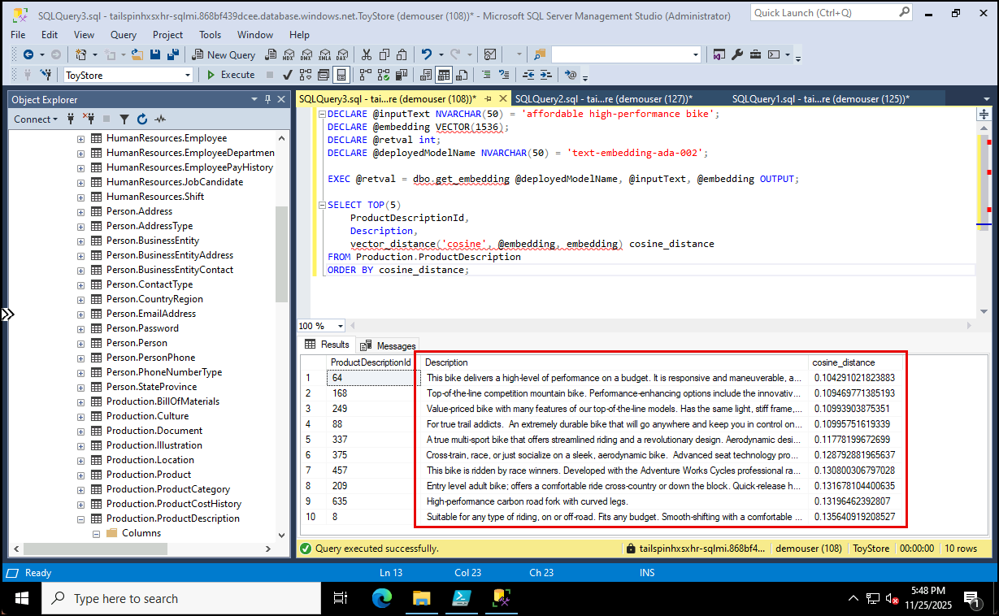Open the ToyStore database dropdown
This screenshot has height=616, width=999.
click(x=188, y=75)
